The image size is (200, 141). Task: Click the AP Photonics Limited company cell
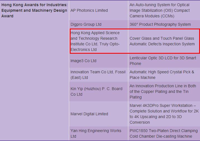tap(89, 10)
